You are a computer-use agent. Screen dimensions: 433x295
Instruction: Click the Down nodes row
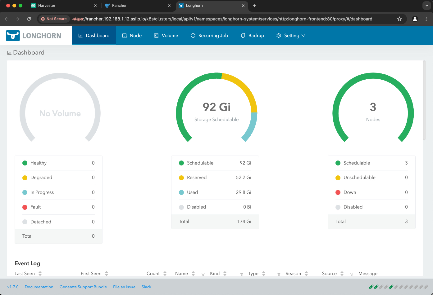click(x=371, y=192)
